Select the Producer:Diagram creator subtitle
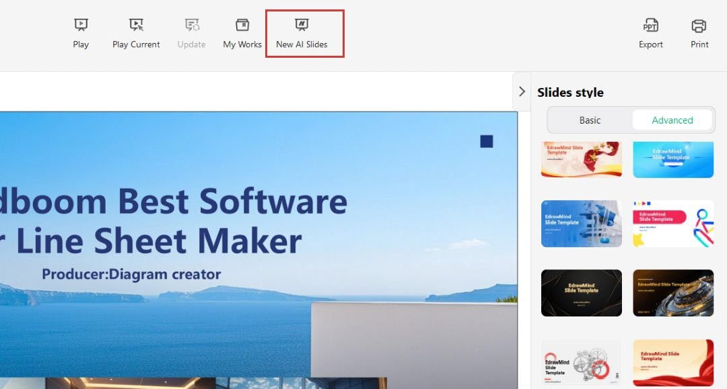Image resolution: width=727 pixels, height=389 pixels. (131, 274)
